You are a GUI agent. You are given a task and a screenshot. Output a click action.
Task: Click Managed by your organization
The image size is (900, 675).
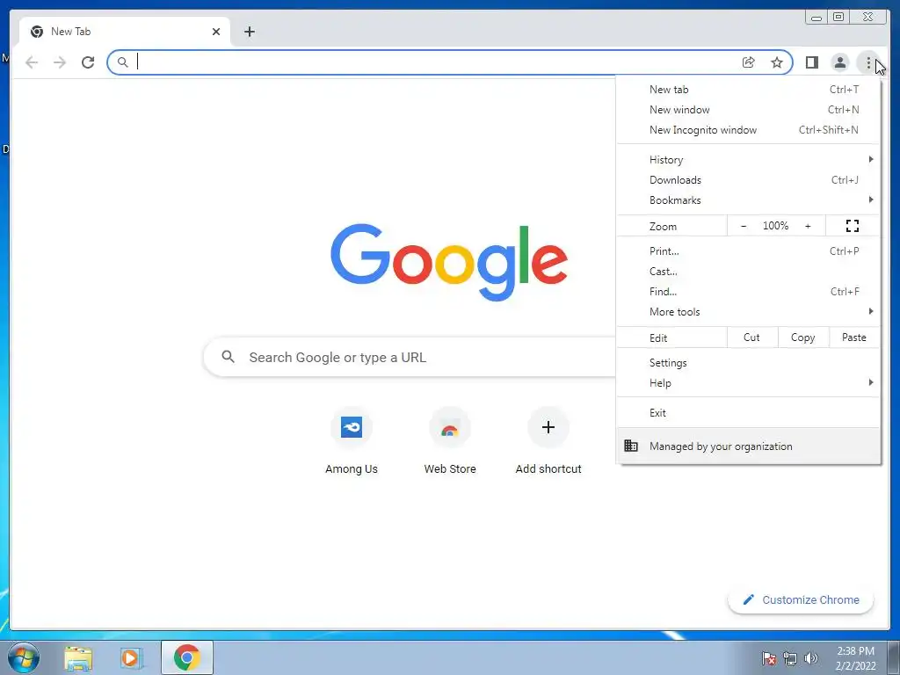coord(748,446)
